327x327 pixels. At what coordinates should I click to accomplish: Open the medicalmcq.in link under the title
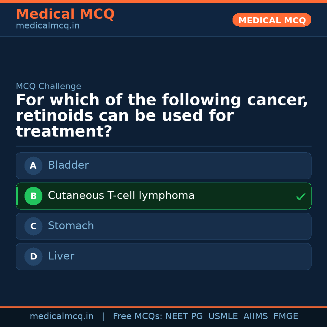pos(48,26)
